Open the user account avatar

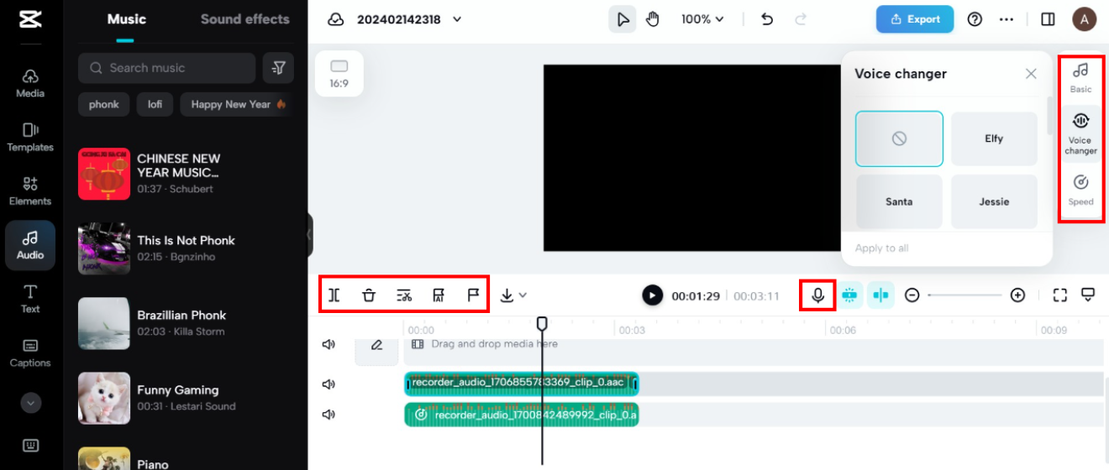(1085, 19)
